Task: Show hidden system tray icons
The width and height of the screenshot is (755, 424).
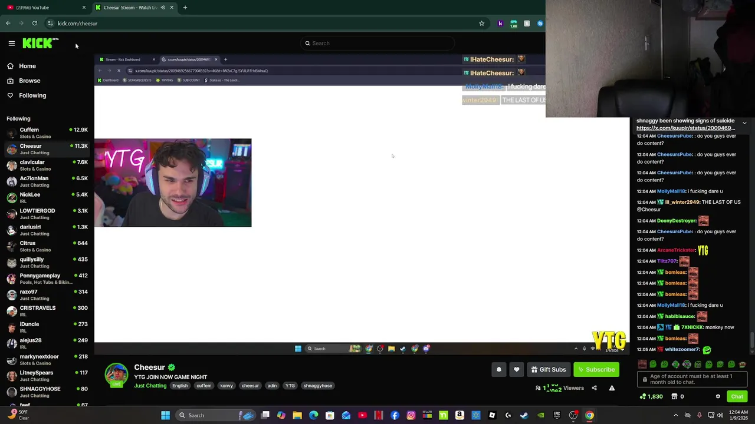Action: click(x=676, y=415)
